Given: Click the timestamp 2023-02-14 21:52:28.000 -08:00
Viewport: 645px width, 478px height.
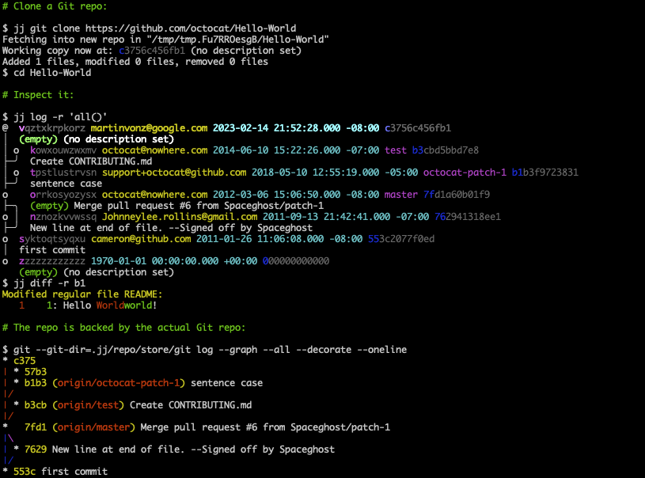Looking at the screenshot, I should pyautogui.click(x=296, y=128).
